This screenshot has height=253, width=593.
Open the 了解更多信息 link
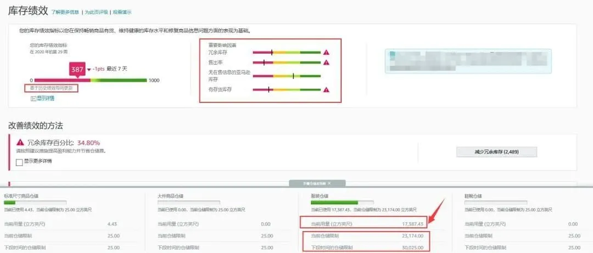click(65, 12)
